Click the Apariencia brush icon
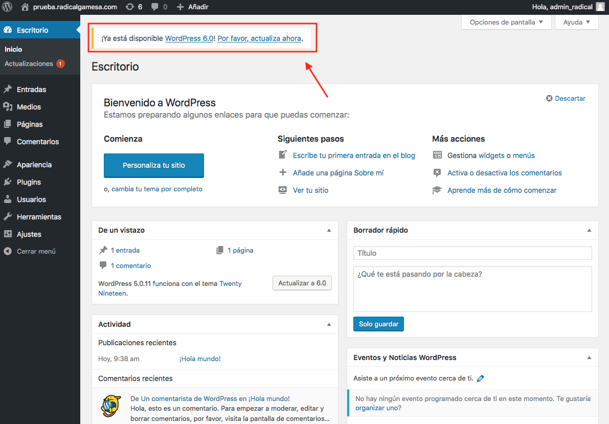Viewport: 609px width, 424px height. click(7, 164)
